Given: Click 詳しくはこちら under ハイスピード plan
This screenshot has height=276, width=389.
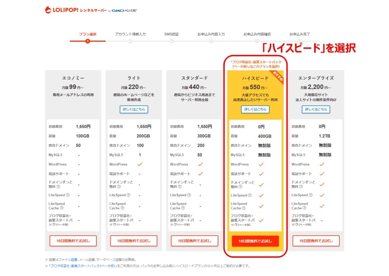Looking at the screenshot, I should pos(255,109).
